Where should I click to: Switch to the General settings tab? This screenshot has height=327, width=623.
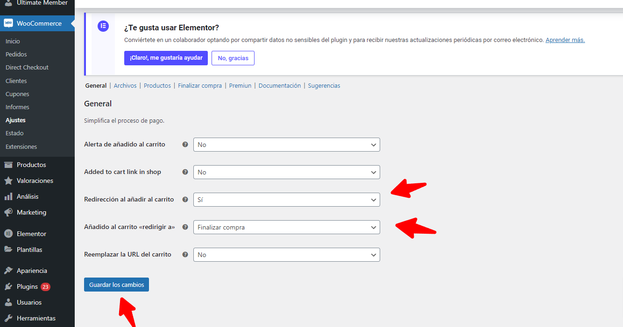(x=96, y=86)
